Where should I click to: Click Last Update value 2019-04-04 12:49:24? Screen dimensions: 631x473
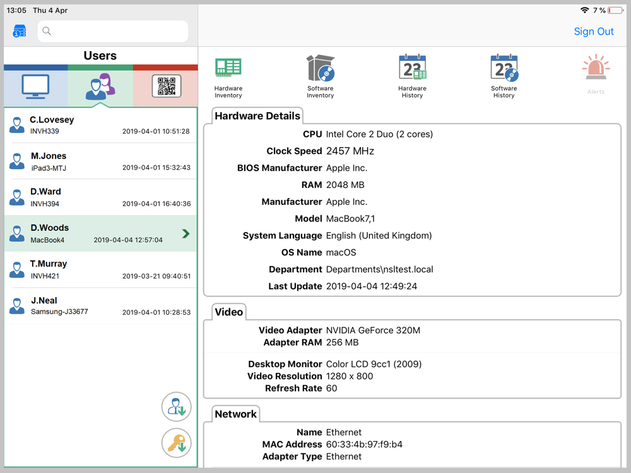(372, 286)
